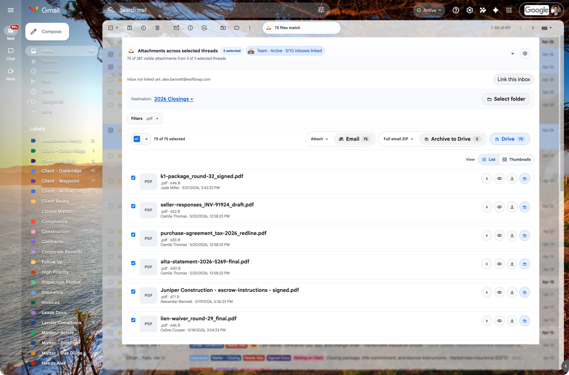Image resolution: width=569 pixels, height=375 pixels.
Task: Open the Full email ZIP dropdown
Action: [x=398, y=139]
